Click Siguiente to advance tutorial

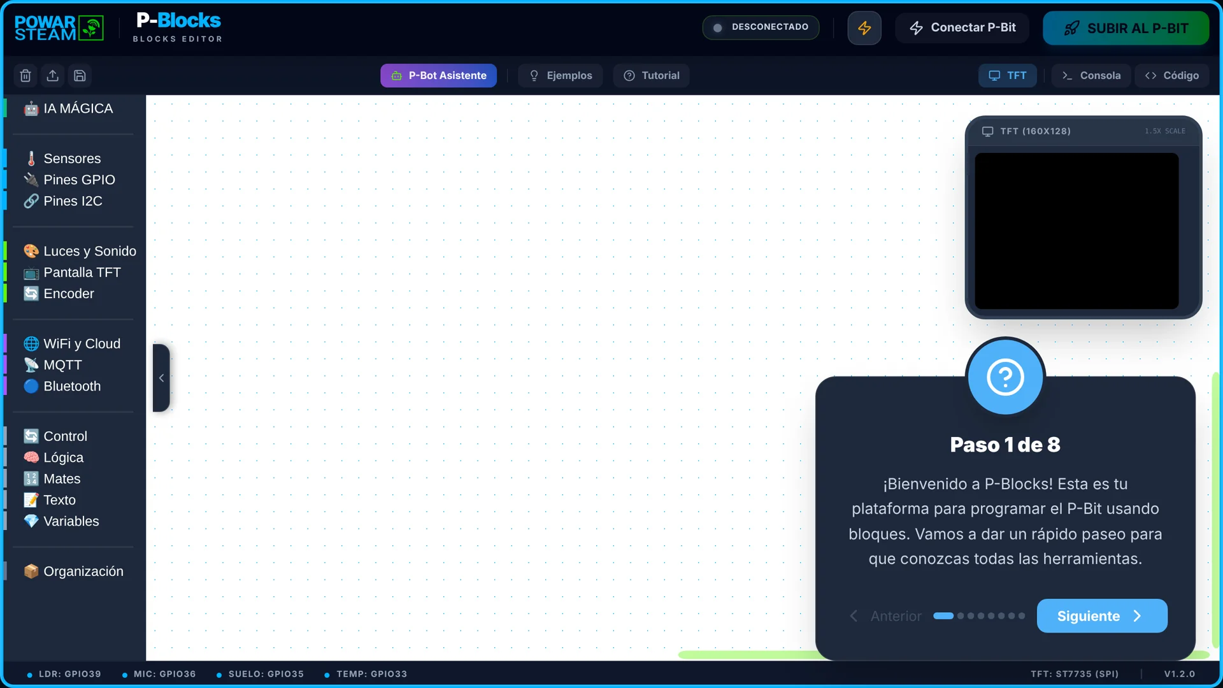coord(1102,616)
